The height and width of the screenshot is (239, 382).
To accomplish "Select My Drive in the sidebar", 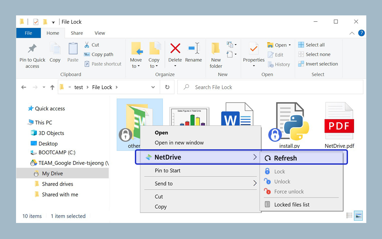I will point(52,173).
